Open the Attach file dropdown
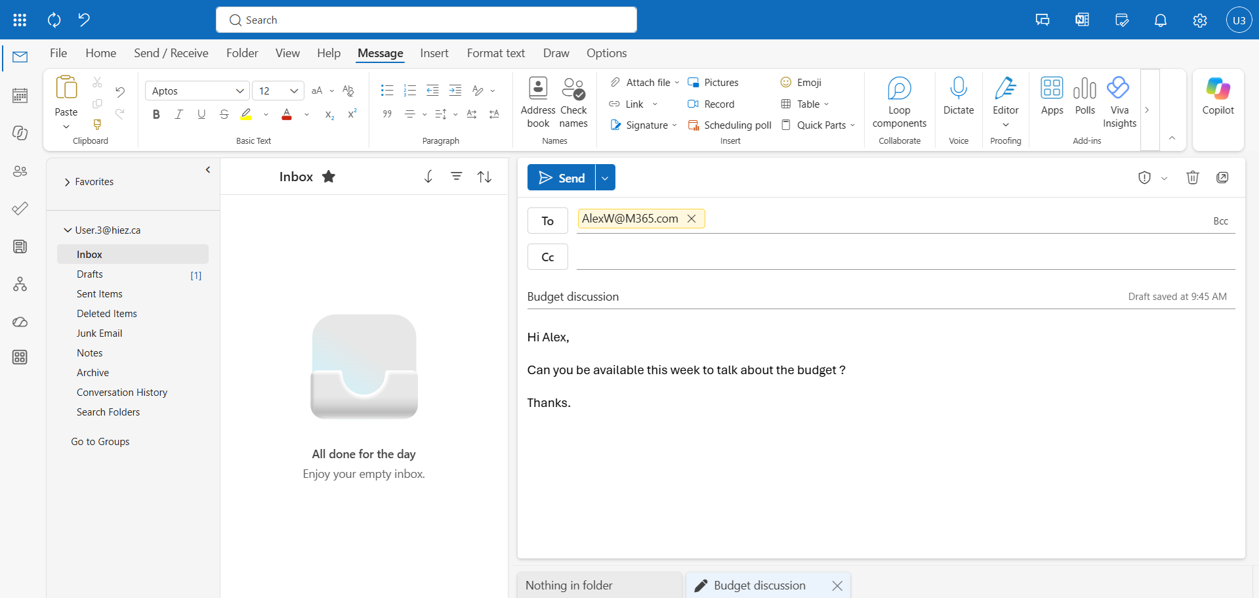 pyautogui.click(x=677, y=83)
